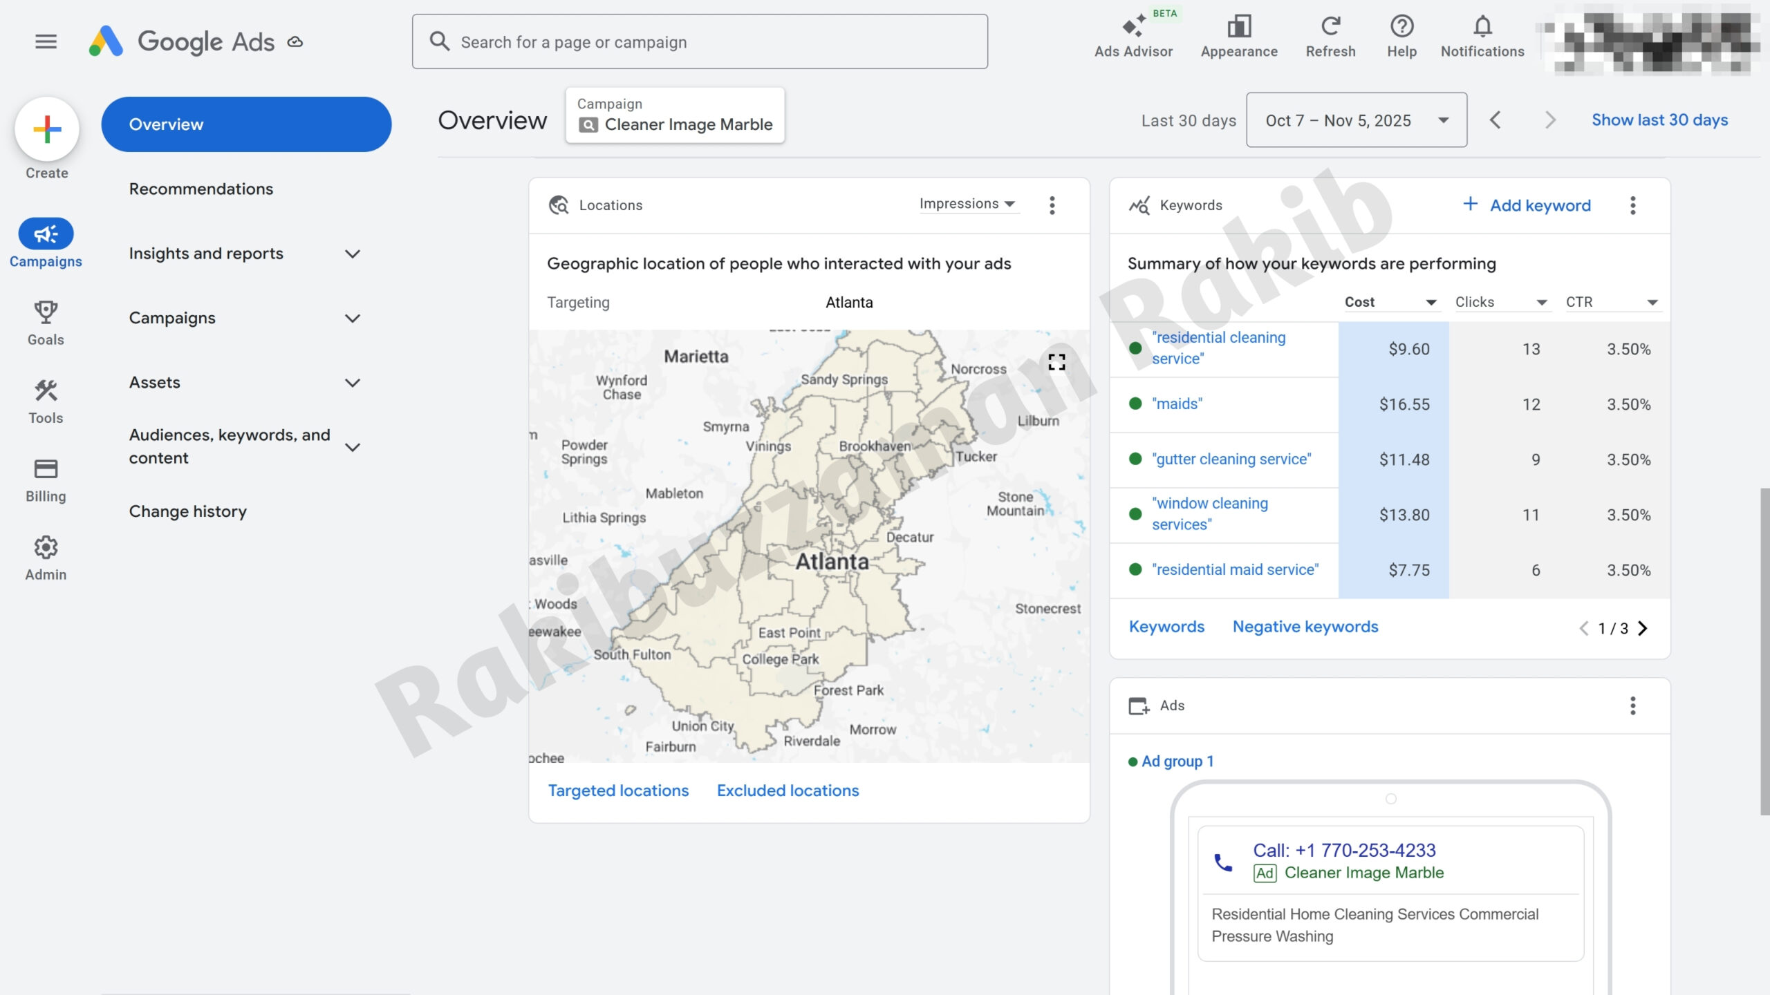Viewport: 1770px width, 995px height.
Task: Open the date range dropdown
Action: point(1356,120)
